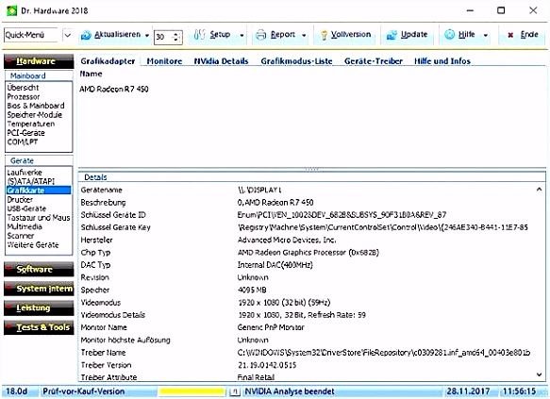This screenshot has width=550, height=399.
Task: Click the yellow progress bar in status bar
Action: point(192,391)
